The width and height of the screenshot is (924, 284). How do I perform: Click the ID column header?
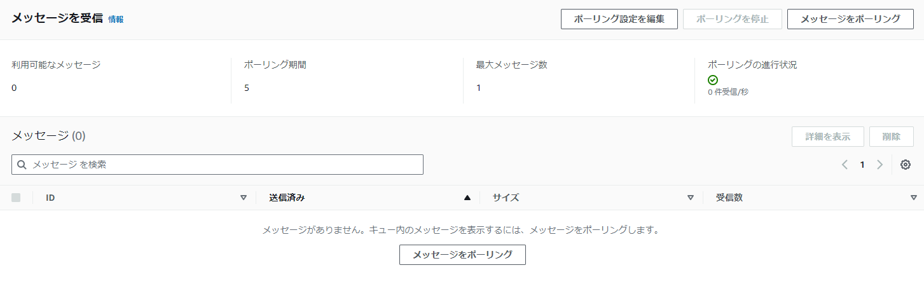tap(50, 198)
